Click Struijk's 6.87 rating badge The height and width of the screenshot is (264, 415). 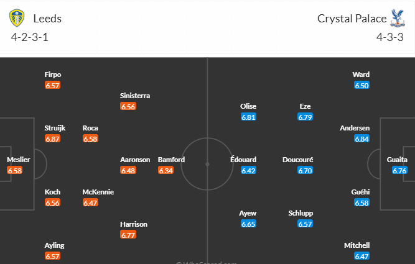(x=52, y=139)
